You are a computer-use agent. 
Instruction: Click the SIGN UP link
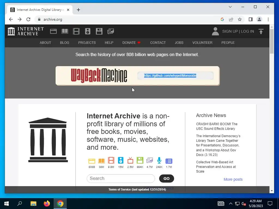230,31
